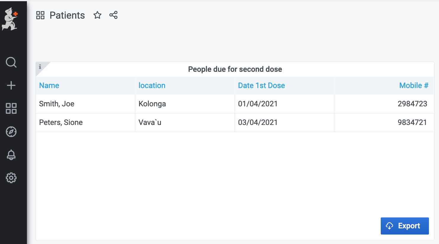
Task: Open the 'People due for second dose' panel menu
Action: click(235, 69)
